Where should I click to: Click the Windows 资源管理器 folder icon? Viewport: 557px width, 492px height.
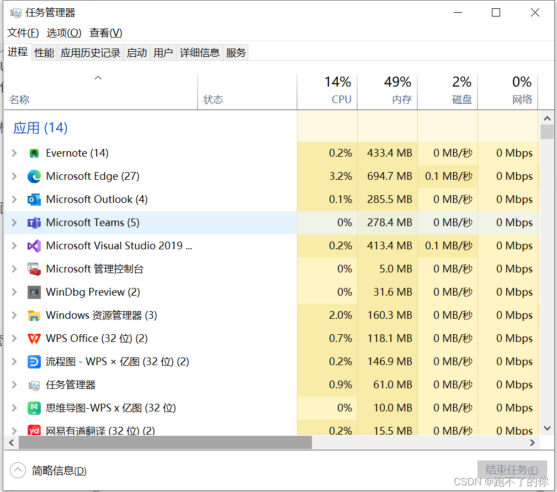(x=34, y=315)
